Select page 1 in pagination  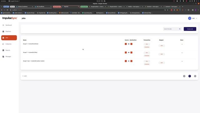point(190,76)
